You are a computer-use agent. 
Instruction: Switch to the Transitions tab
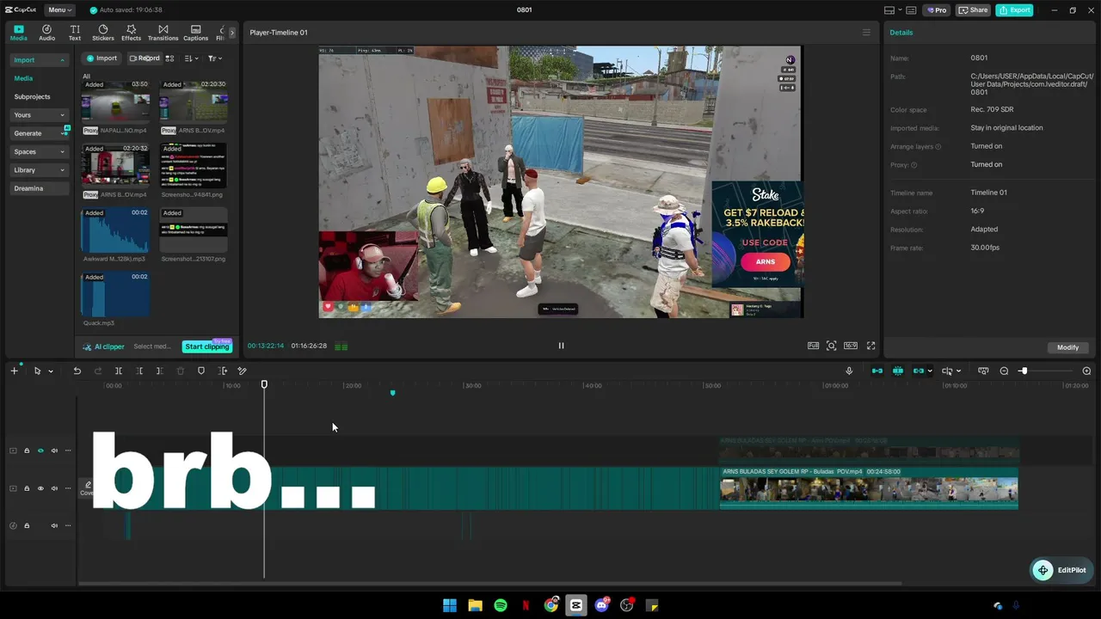click(163, 33)
